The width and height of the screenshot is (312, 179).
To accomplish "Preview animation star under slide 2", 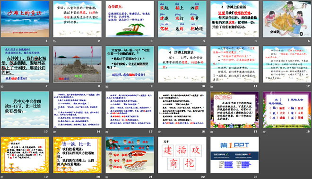I will click(x=54, y=41).
